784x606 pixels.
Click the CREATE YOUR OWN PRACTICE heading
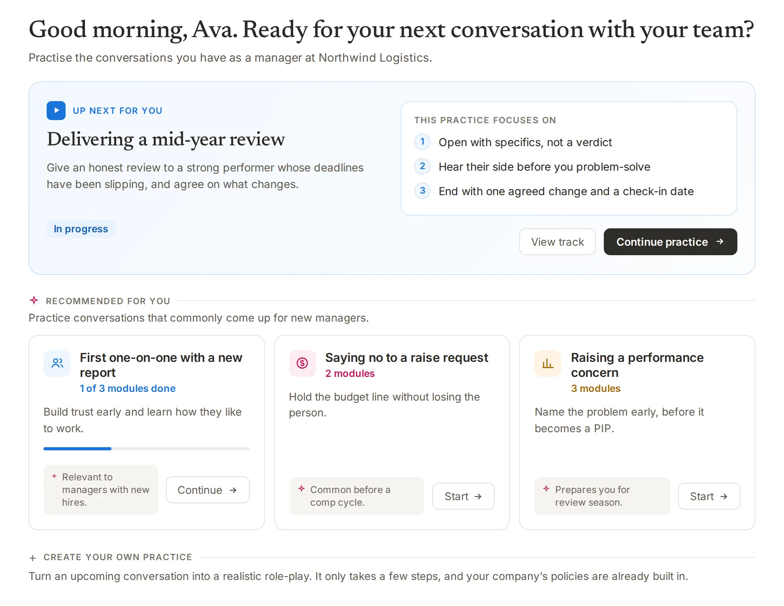click(118, 557)
